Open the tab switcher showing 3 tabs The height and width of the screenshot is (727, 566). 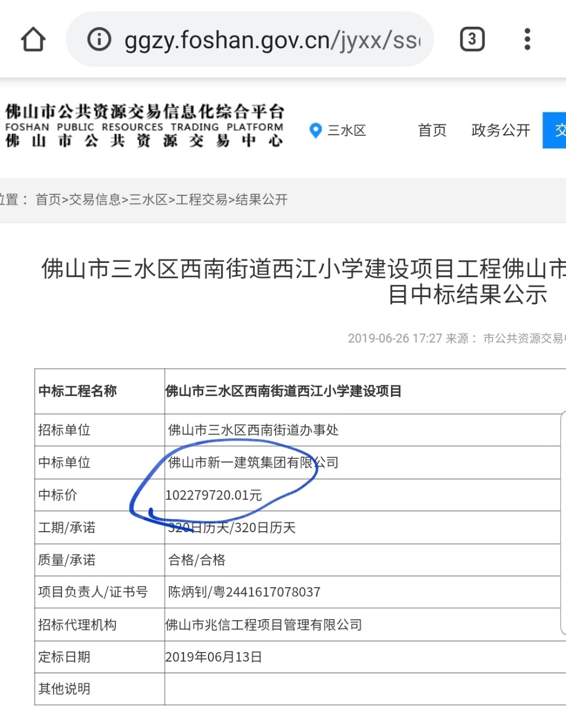click(472, 40)
